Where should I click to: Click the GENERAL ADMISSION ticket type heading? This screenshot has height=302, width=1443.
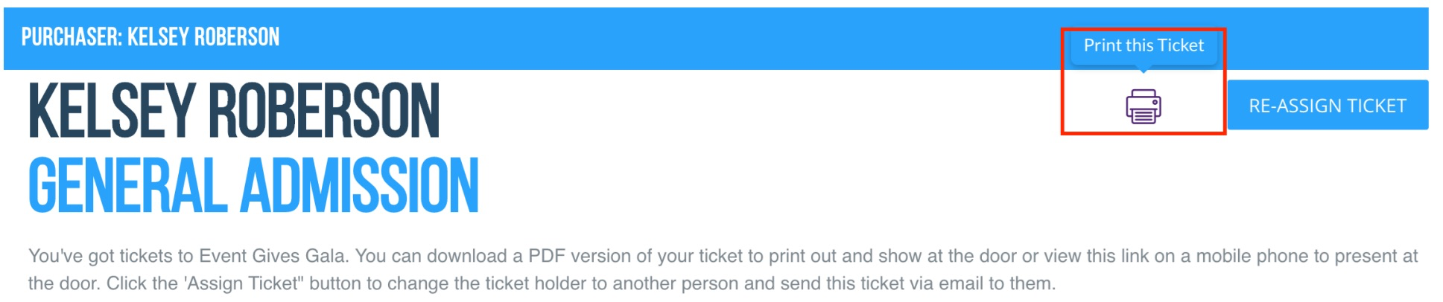click(x=253, y=185)
